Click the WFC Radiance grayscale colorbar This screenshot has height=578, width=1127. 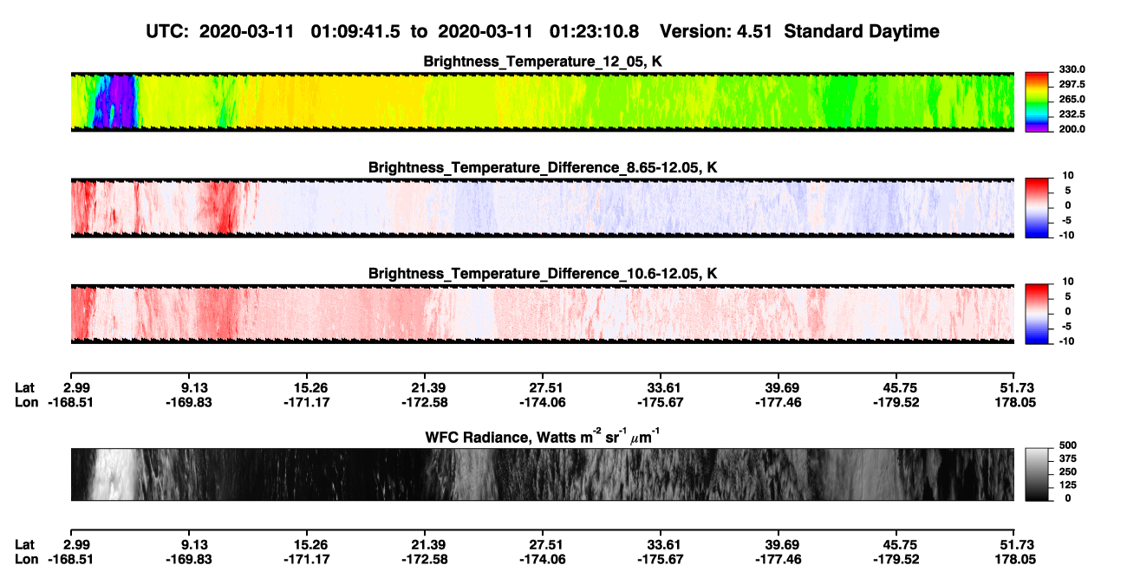coord(1037,474)
